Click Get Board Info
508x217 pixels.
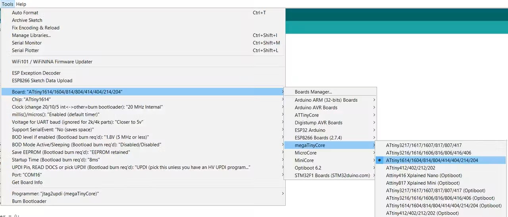click(143, 182)
